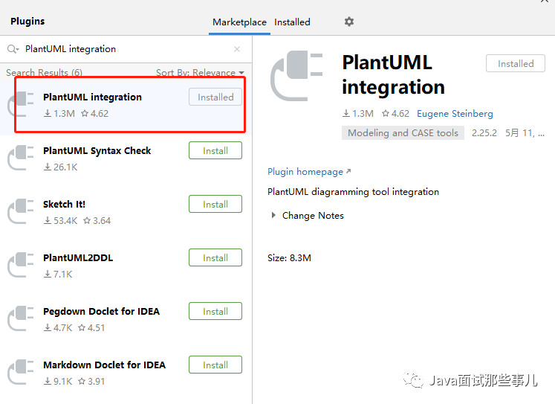Select the Sketch It! plugin icon
Viewport: 555px width, 404px height.
21,211
